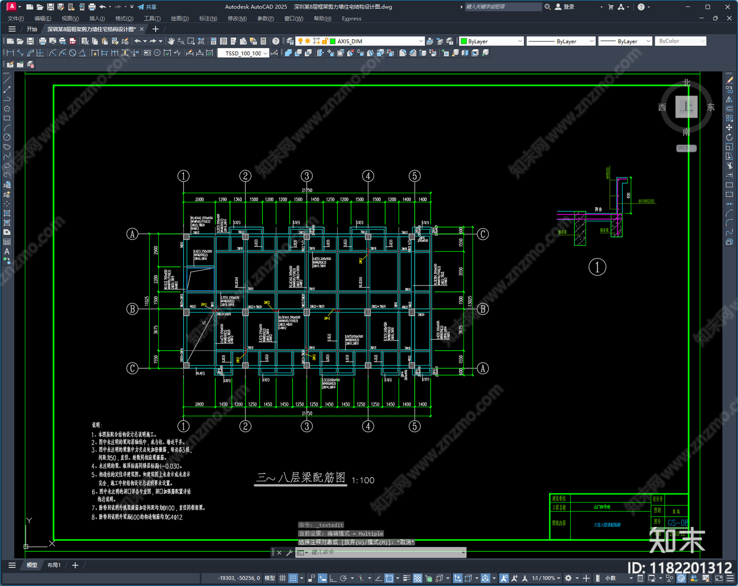Click the Solid Union tool icon
This screenshot has height=586, width=738.
coord(288,53)
